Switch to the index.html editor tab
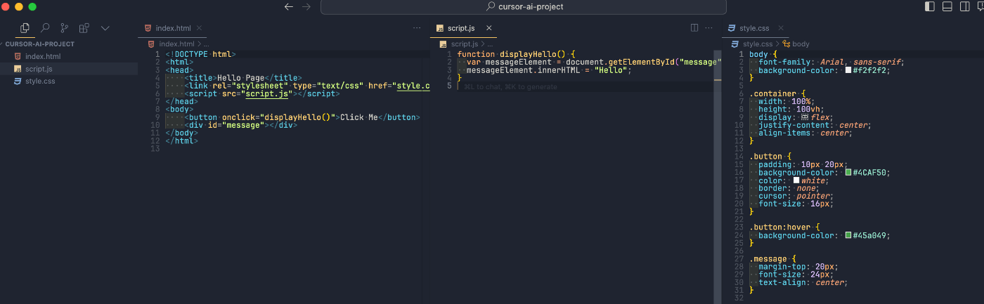 pyautogui.click(x=173, y=28)
